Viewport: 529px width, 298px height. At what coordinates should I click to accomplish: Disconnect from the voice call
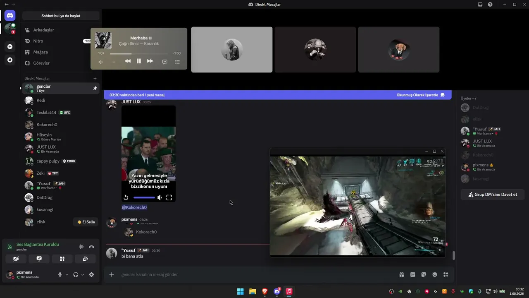(91, 247)
